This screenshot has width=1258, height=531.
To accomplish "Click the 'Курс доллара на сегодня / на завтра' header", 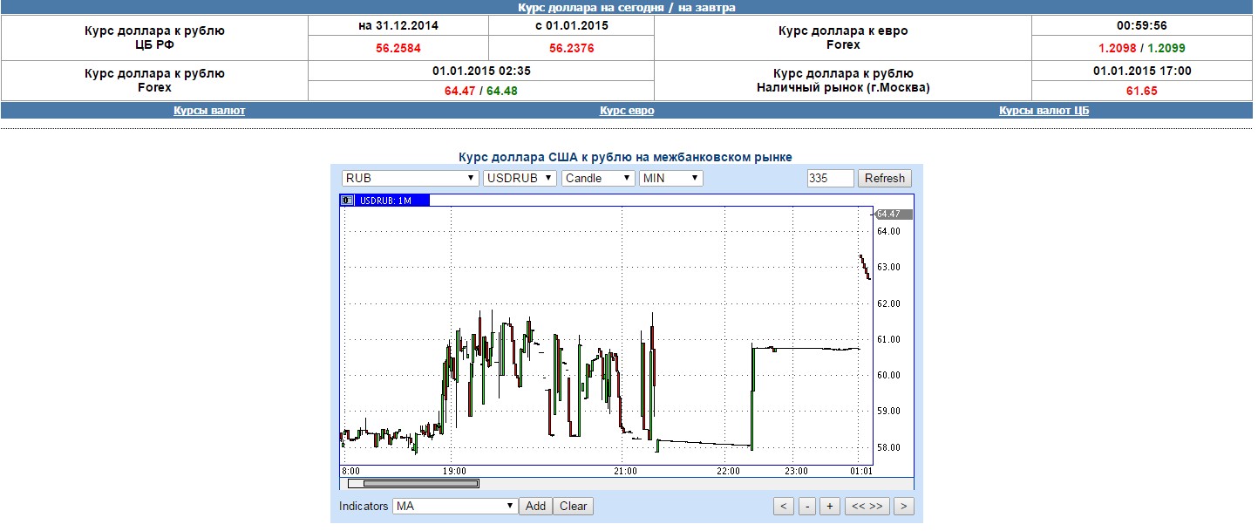I will [x=627, y=8].
